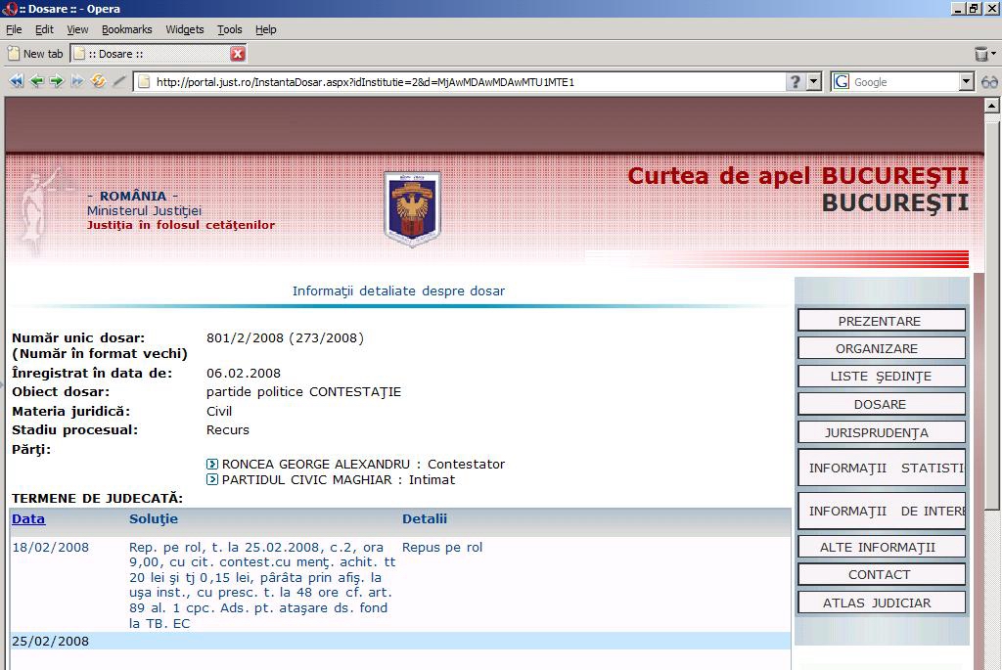The image size is (1002, 670).
Task: Click case number 801/2/2008 (273/2008)
Action: point(285,337)
